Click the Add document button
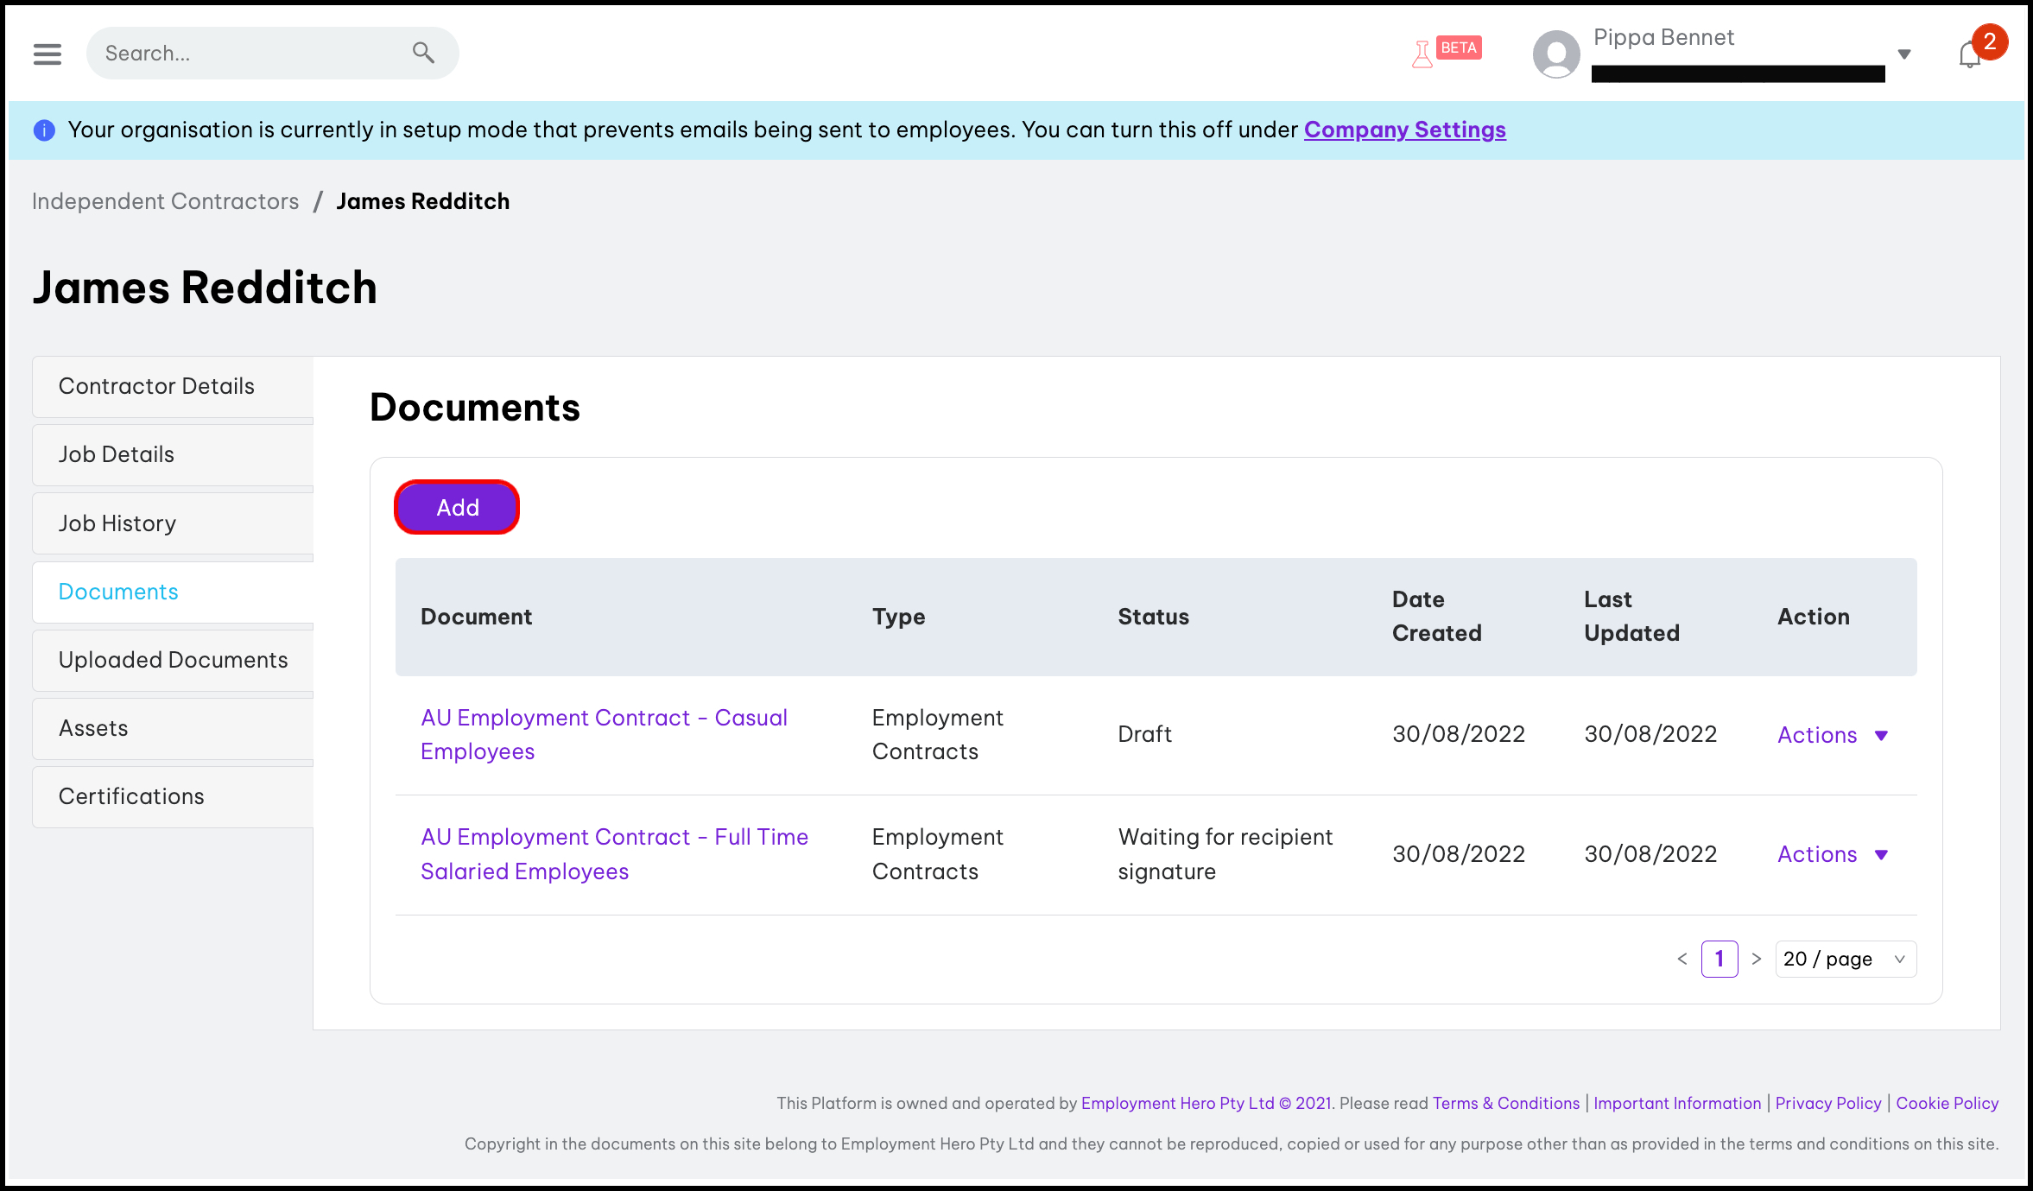Screen dimensions: 2033x1191 click(x=457, y=507)
